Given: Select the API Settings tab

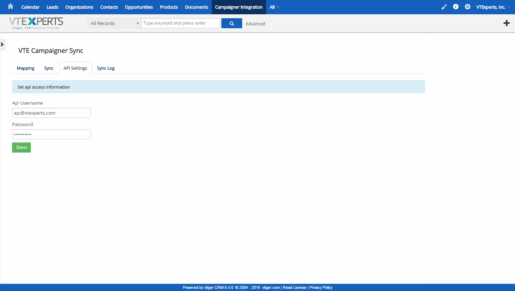Looking at the screenshot, I should click(x=75, y=68).
